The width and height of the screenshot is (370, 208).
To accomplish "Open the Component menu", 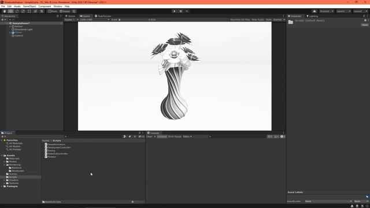I will [x=45, y=6].
